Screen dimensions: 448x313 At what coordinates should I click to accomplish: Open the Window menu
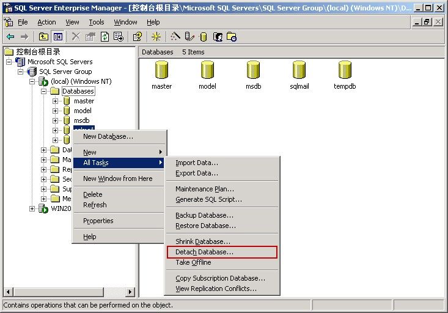pyautogui.click(x=125, y=22)
